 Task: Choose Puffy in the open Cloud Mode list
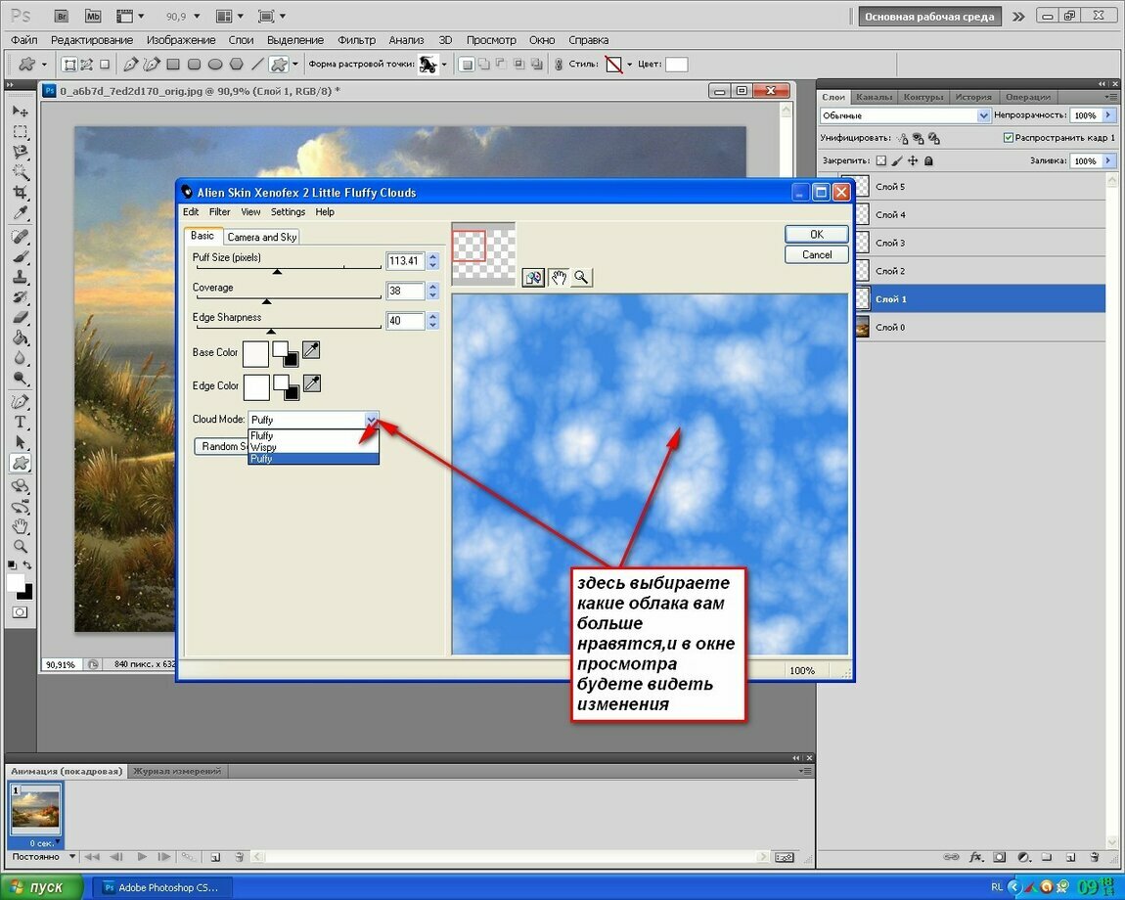tap(313, 459)
